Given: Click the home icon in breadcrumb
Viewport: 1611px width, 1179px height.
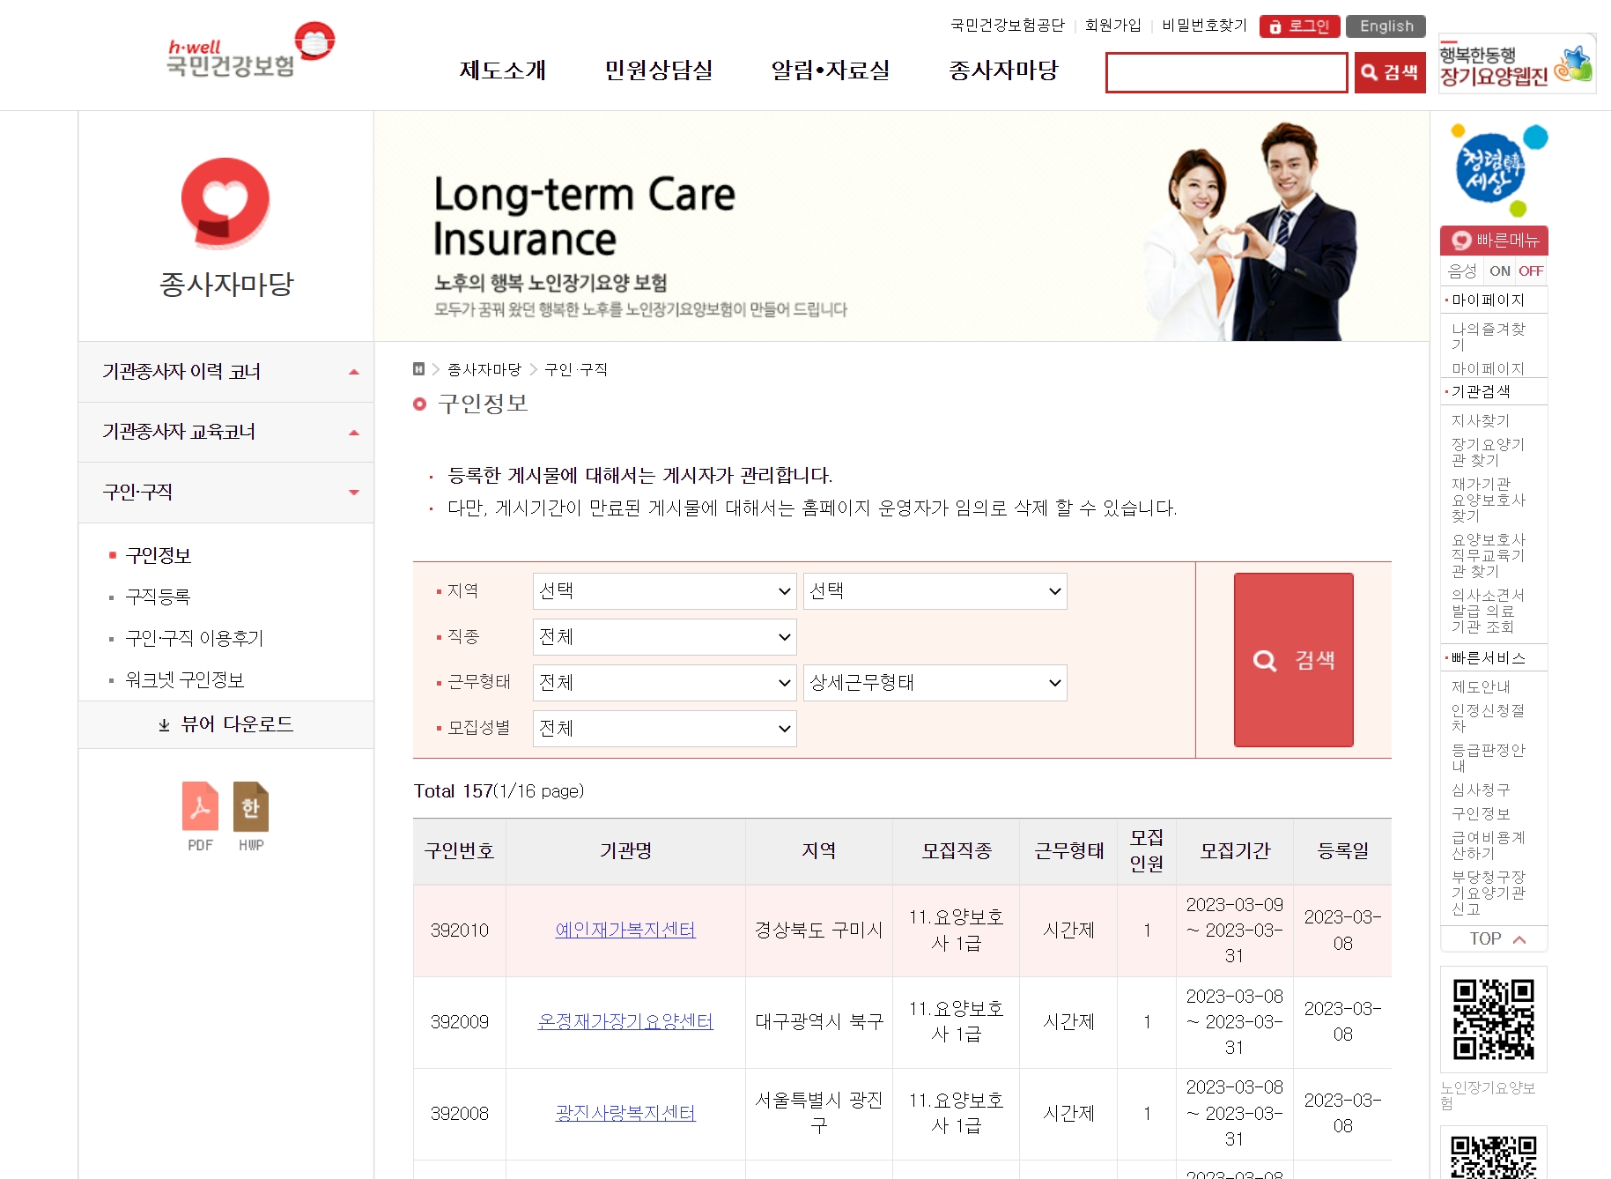Looking at the screenshot, I should pyautogui.click(x=419, y=369).
